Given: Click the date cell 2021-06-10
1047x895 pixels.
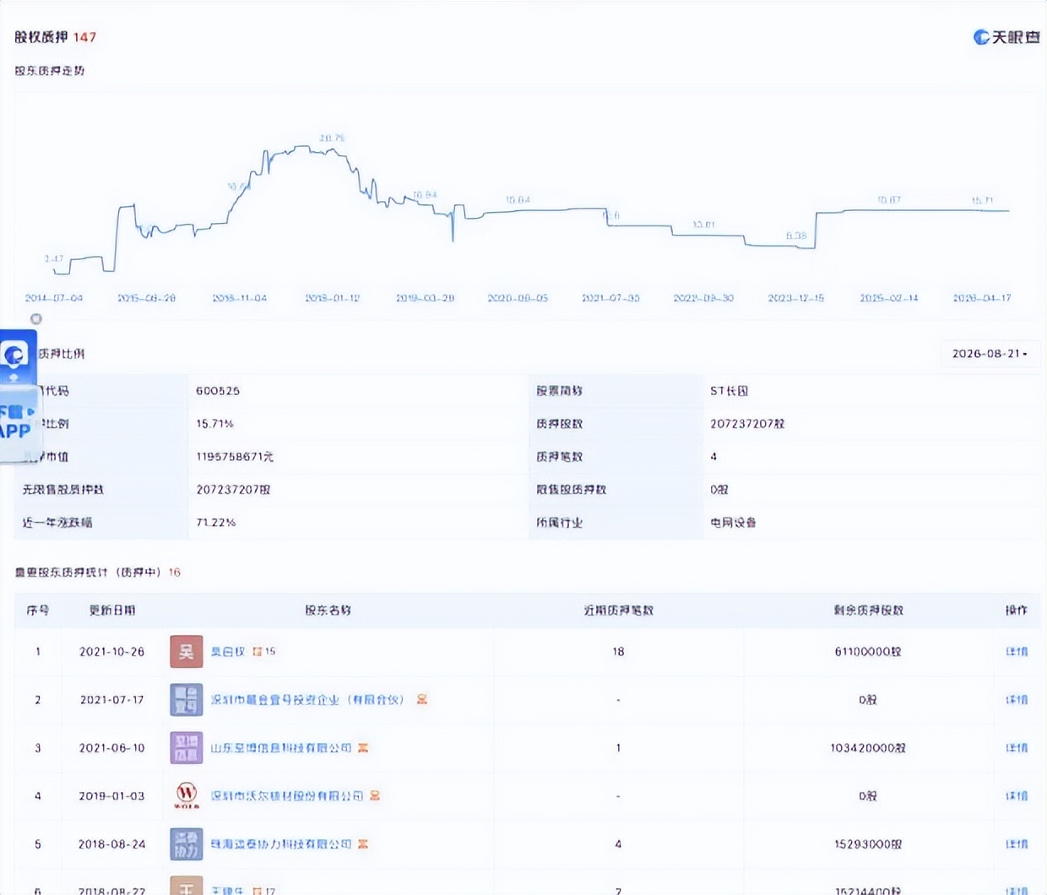Looking at the screenshot, I should pos(111,748).
